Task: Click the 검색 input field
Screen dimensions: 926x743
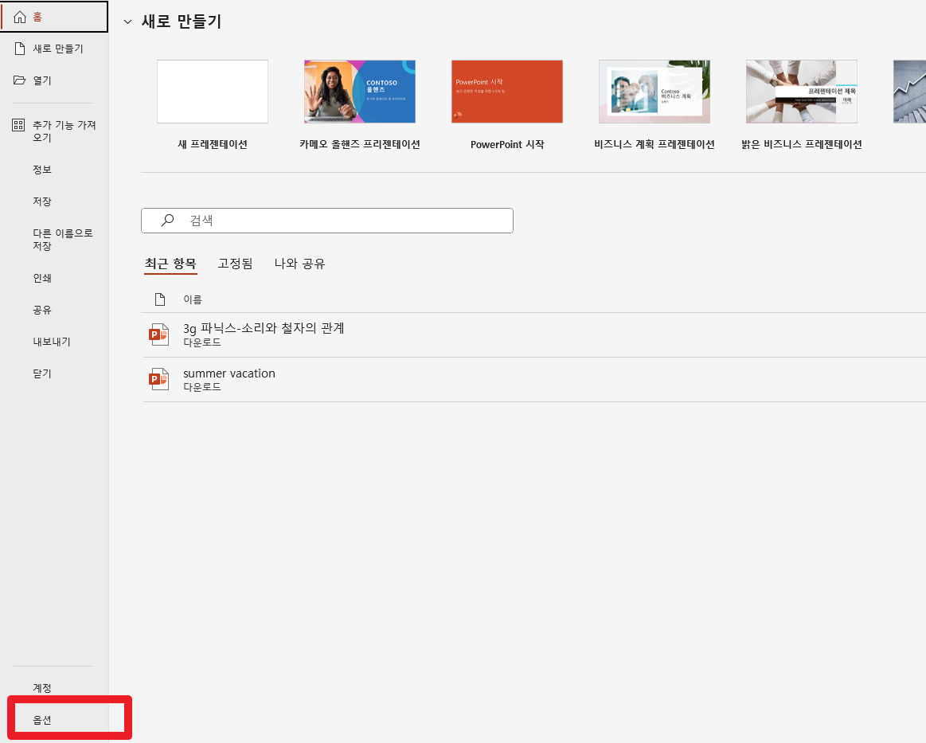Action: pyautogui.click(x=327, y=221)
